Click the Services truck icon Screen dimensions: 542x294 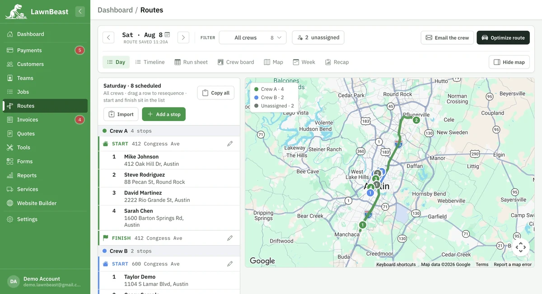click(10, 189)
